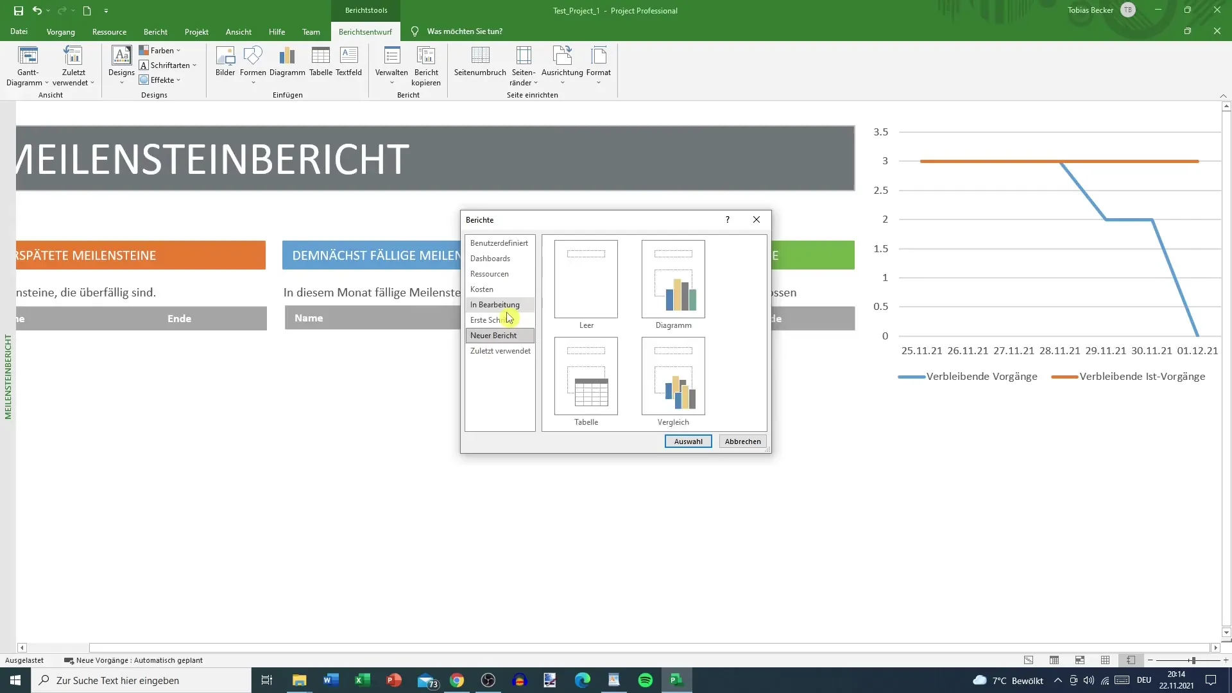Open the Schriftarten dropdown
The width and height of the screenshot is (1232, 693).
click(168, 65)
